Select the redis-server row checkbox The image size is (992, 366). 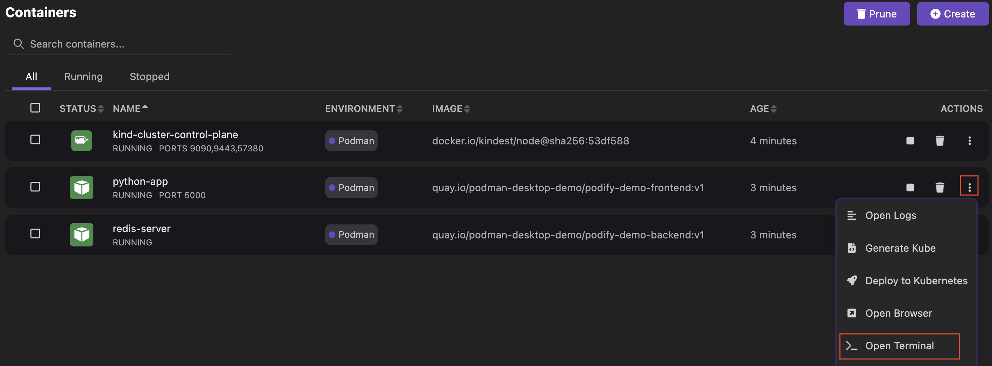click(35, 234)
